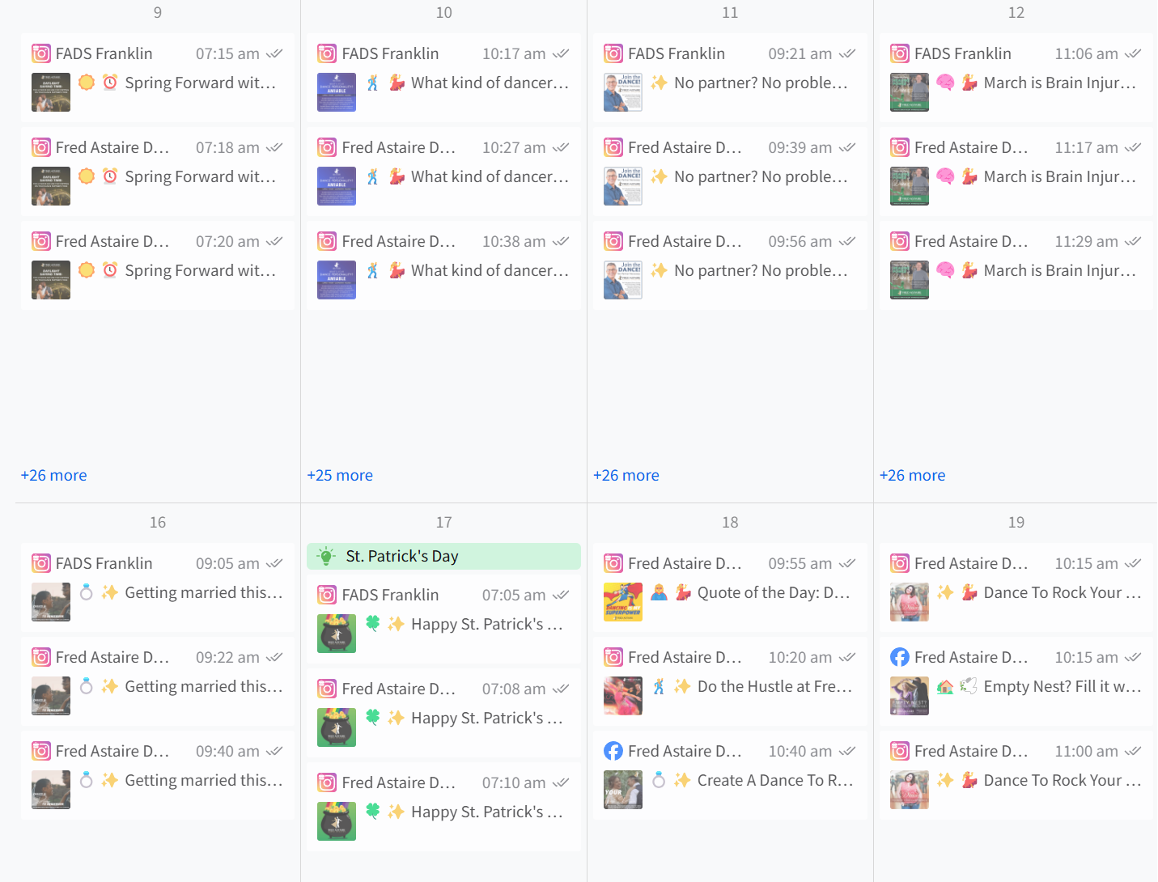Show "+25 more" posts for day 10
The height and width of the screenshot is (882, 1158).
pyautogui.click(x=340, y=476)
